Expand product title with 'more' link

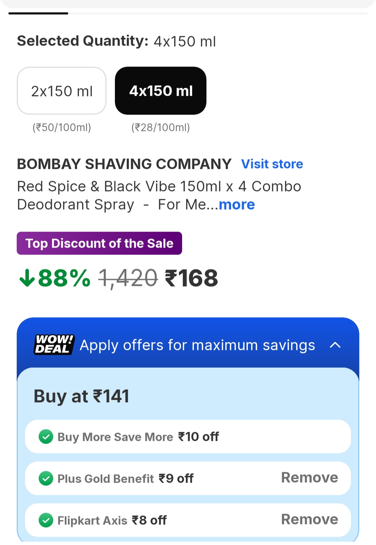click(x=237, y=205)
